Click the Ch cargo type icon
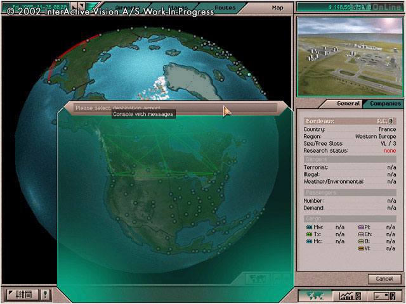406x304 pixels. pos(361,234)
